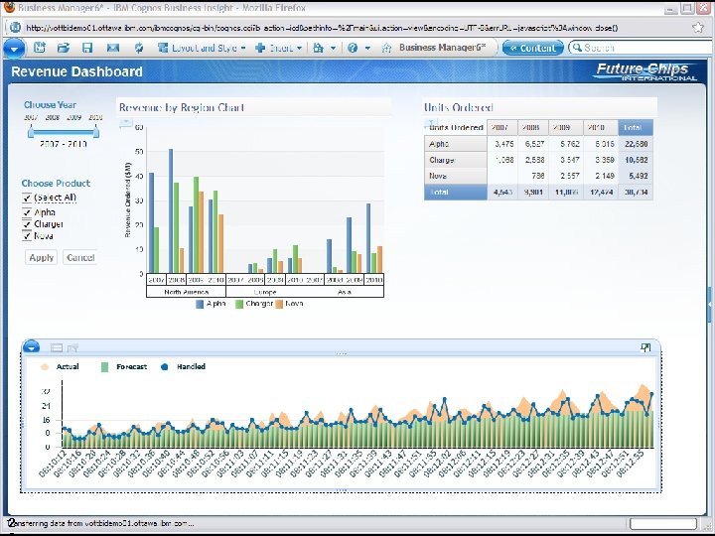Click the Asia region label on chart
The image size is (715, 536).
click(345, 292)
